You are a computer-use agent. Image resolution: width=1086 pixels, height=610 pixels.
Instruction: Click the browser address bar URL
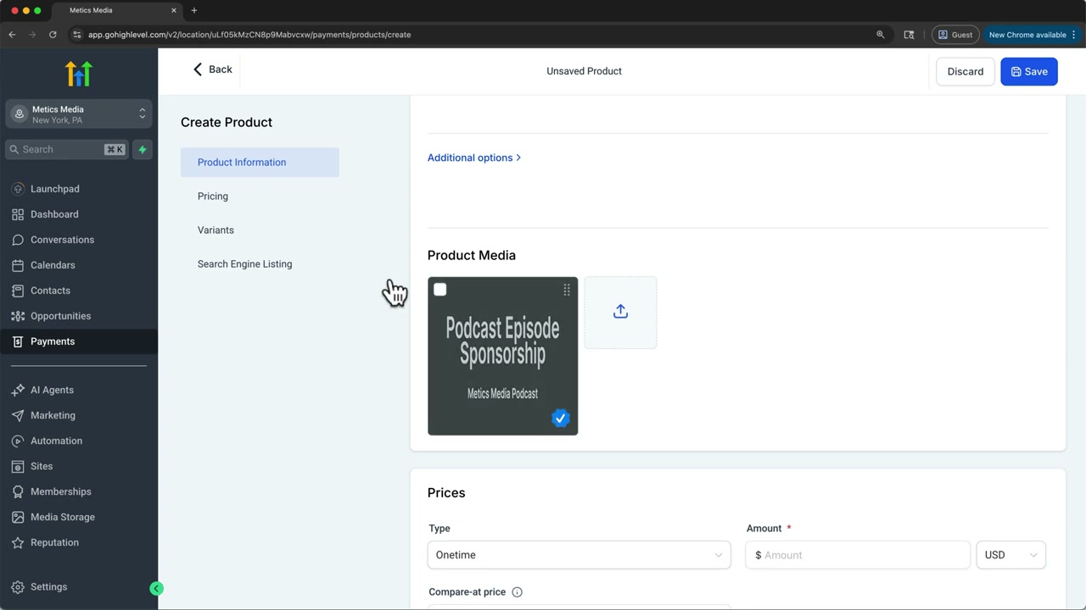(249, 35)
